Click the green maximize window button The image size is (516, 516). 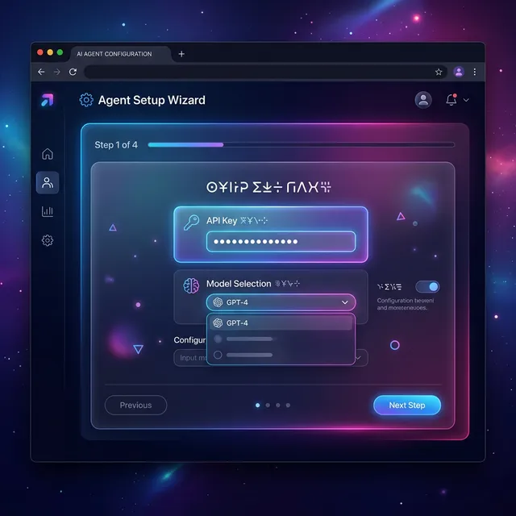pos(60,52)
